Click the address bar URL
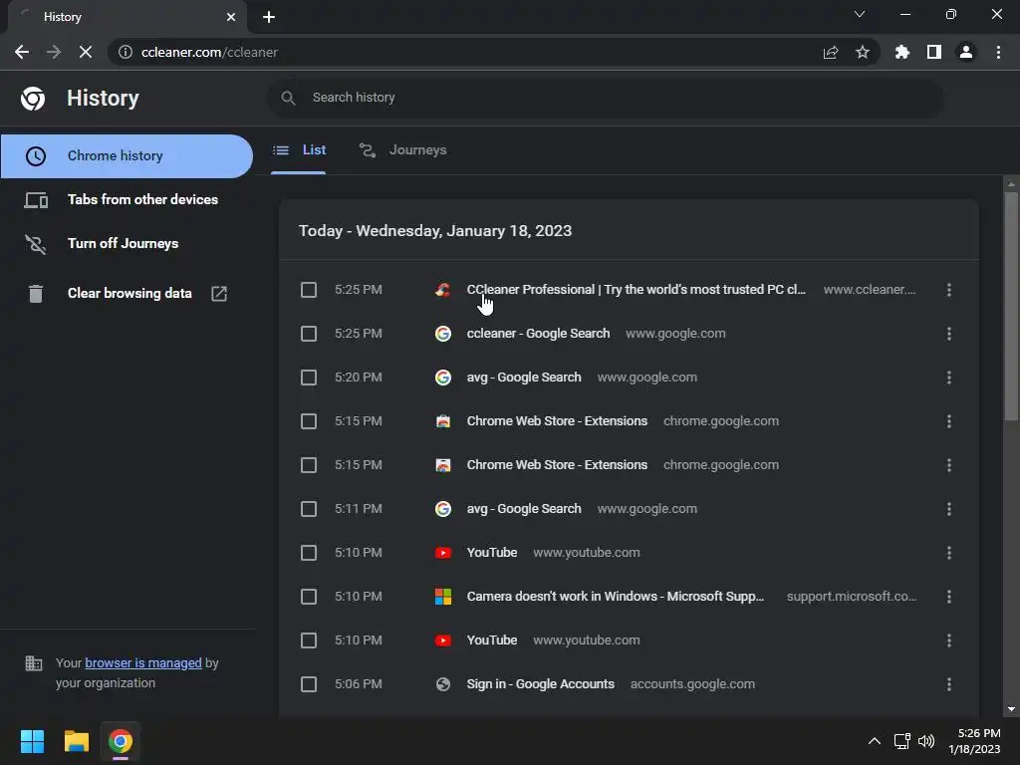 tap(209, 52)
